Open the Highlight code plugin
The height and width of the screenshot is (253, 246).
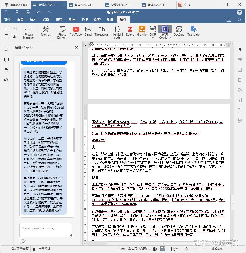[117, 32]
